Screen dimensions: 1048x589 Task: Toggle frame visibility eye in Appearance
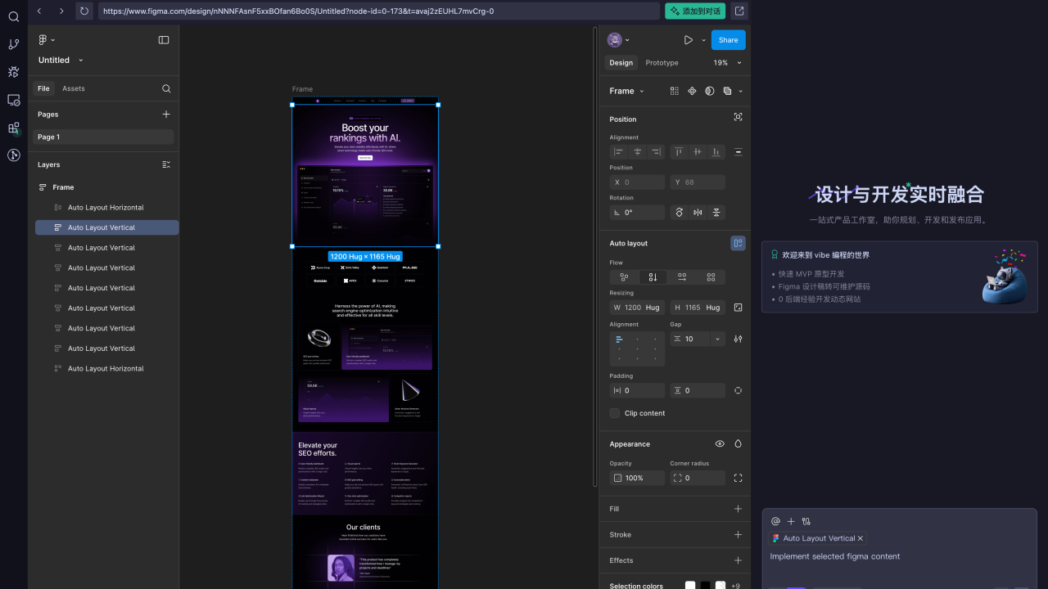pyautogui.click(x=720, y=444)
